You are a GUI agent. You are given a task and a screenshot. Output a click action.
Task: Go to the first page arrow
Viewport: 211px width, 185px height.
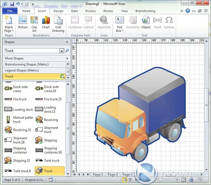75,174
